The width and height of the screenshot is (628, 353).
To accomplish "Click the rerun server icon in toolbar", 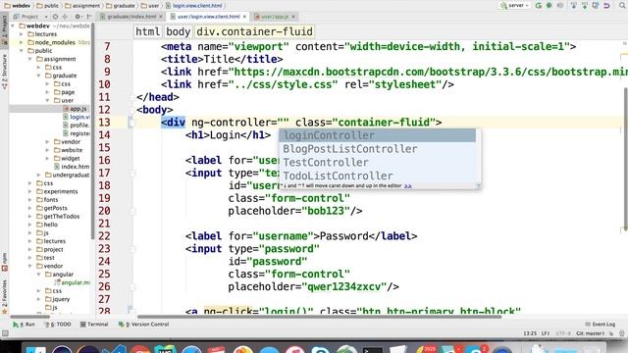I will pos(539,6).
